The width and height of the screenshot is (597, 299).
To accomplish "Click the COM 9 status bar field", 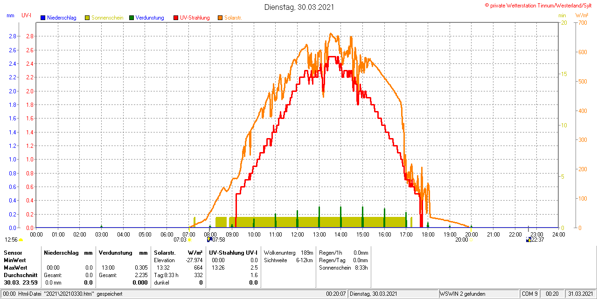I will (x=529, y=294).
